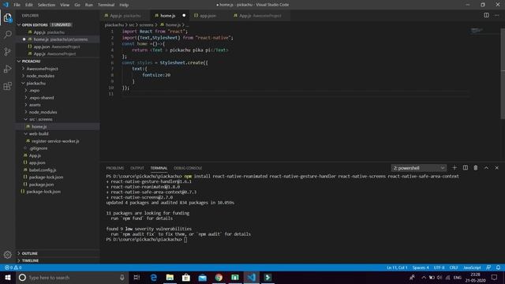Click the Windows search box

pyautogui.click(x=71, y=278)
